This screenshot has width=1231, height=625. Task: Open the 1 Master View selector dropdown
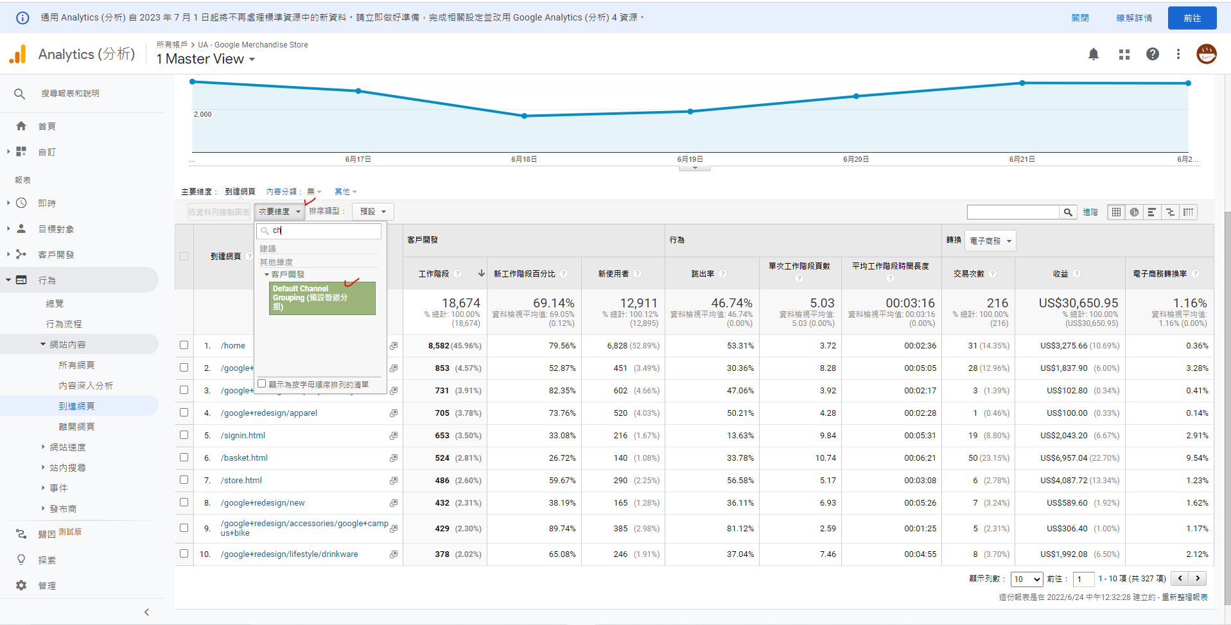206,59
